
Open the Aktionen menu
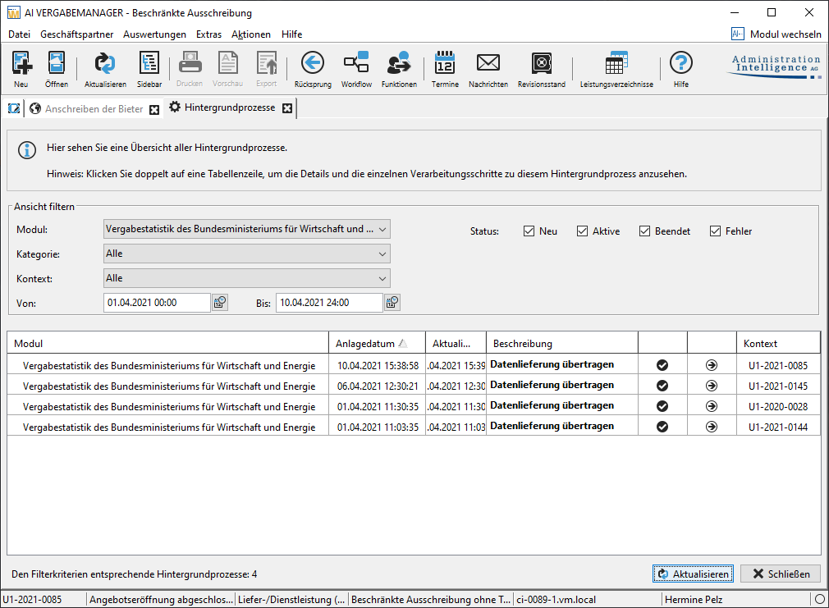click(251, 34)
